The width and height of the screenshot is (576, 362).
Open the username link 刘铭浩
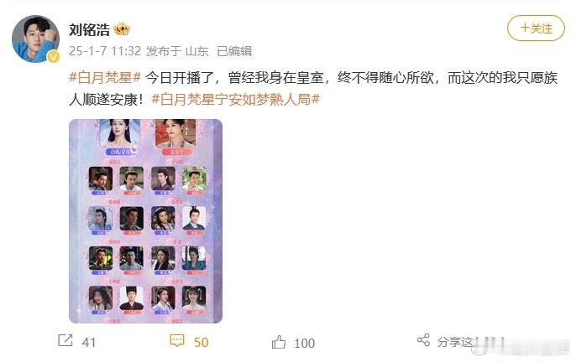coord(89,29)
